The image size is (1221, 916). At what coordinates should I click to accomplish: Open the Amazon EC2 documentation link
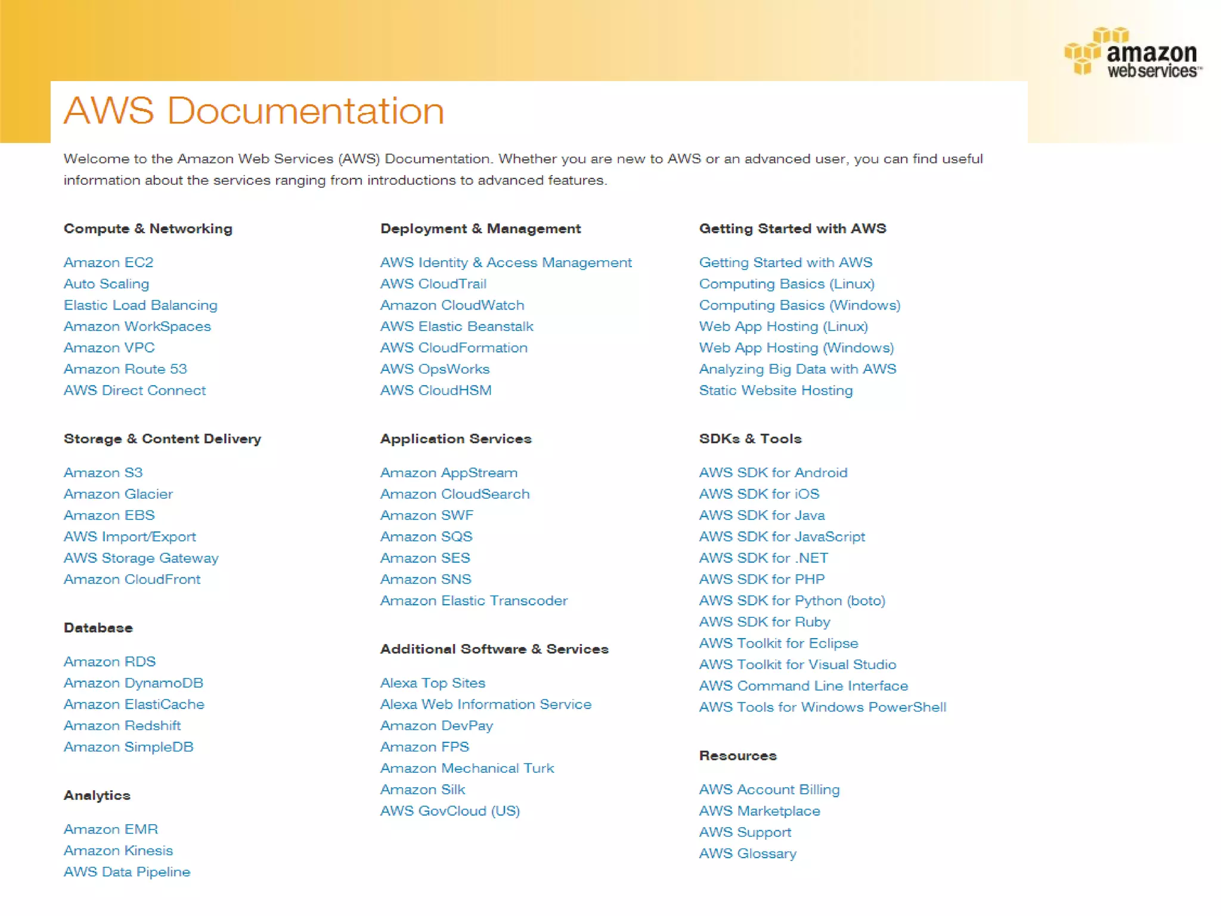point(109,262)
